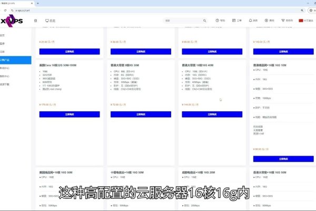Click the title 香港大带宽 16核16G 40M

click(x=197, y=65)
